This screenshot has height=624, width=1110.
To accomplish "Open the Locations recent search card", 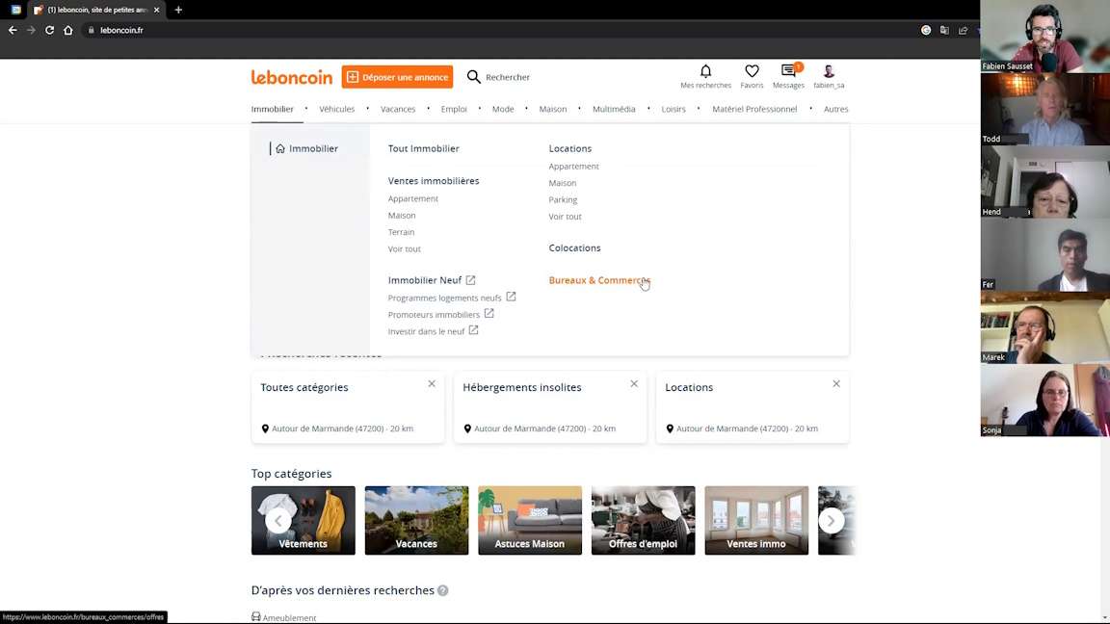I will click(753, 408).
